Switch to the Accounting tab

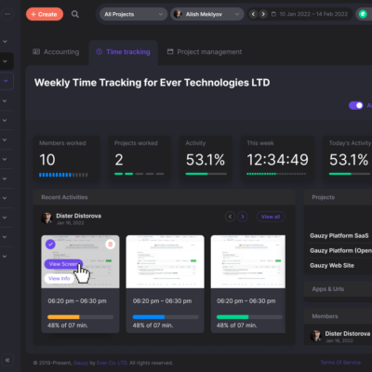click(x=56, y=52)
